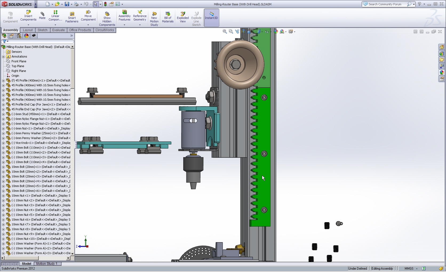This screenshot has width=446, height=272.
Task: Click Insert Components tool
Action: coord(28,16)
